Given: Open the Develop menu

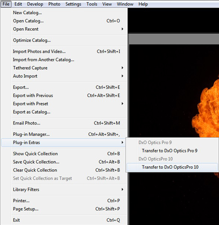Looking at the screenshot, I should coord(35,4).
